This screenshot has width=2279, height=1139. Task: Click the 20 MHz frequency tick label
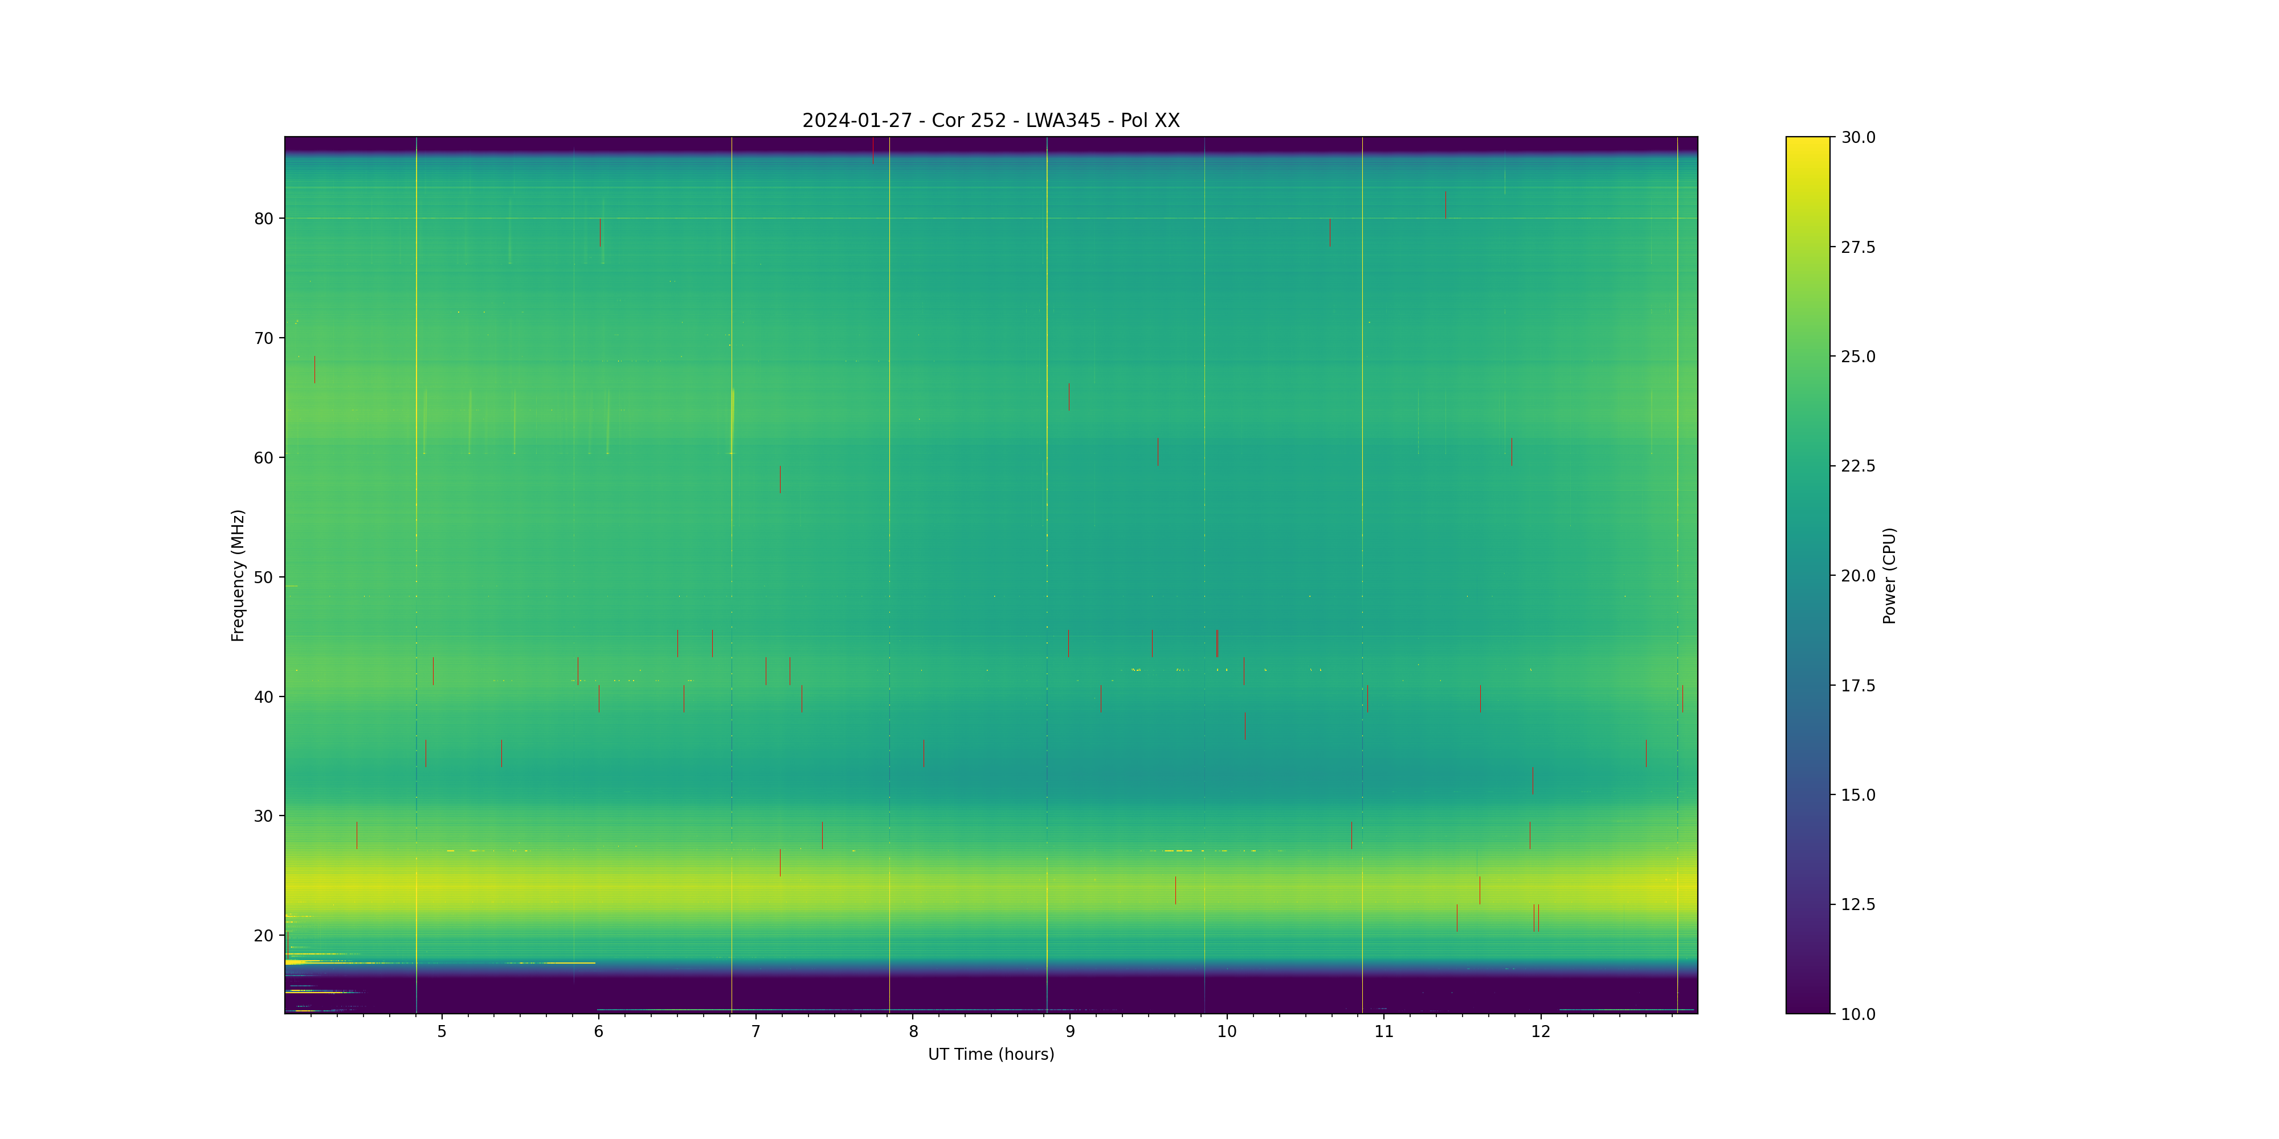tap(264, 936)
